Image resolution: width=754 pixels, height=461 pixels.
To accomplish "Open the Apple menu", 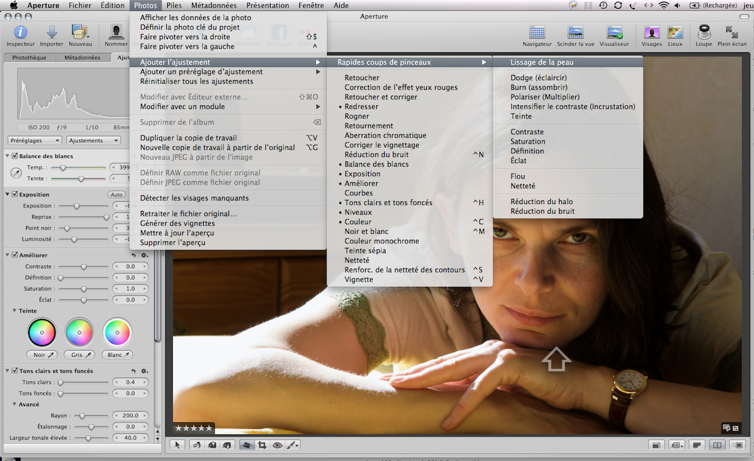I will (14, 5).
